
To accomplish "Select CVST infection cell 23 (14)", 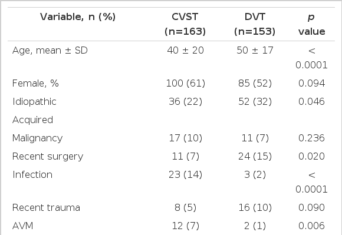I will coord(185,175).
